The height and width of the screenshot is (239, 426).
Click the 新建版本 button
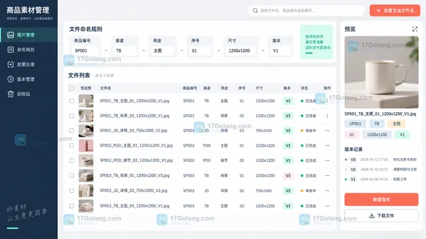coord(381,199)
